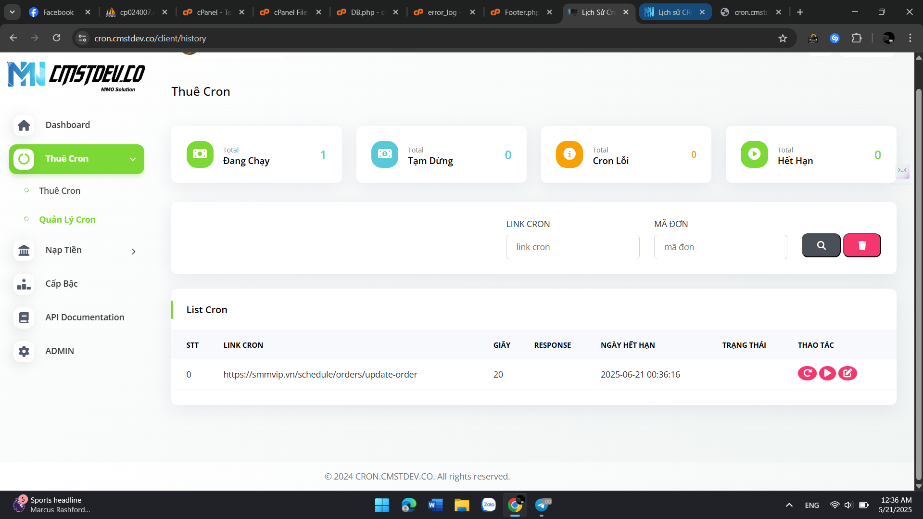Collapse the Thuê Cron sidebar menu

[133, 159]
